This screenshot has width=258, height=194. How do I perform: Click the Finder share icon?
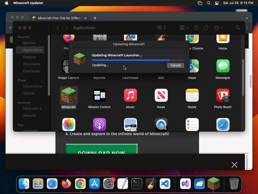coord(196,28)
